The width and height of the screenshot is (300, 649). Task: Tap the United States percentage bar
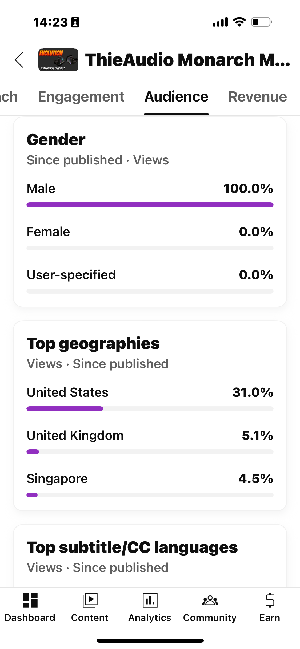tap(150, 409)
